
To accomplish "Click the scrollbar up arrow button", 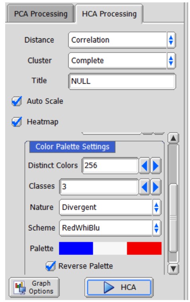I will [173, 138].
